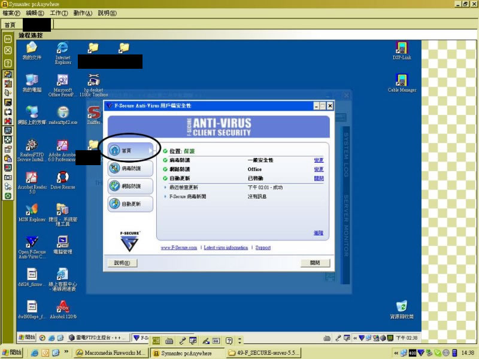
Task: Select the 捷徑 - 系統管理工具 shortcut icon
Action: coord(63,215)
